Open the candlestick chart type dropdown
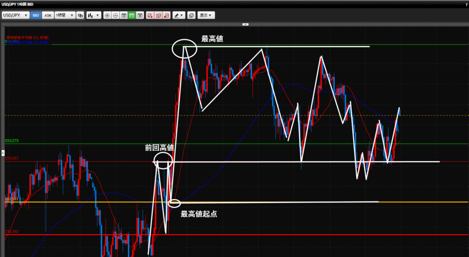 (x=93, y=15)
